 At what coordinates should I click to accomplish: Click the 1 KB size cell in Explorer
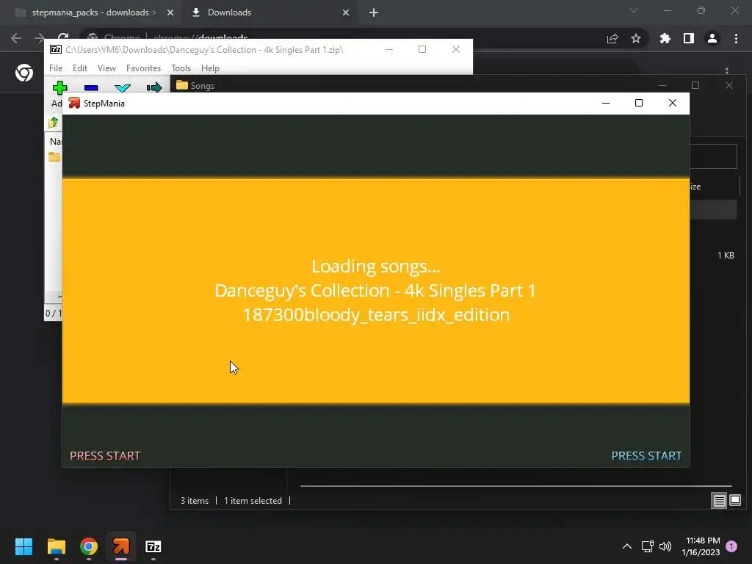point(726,255)
